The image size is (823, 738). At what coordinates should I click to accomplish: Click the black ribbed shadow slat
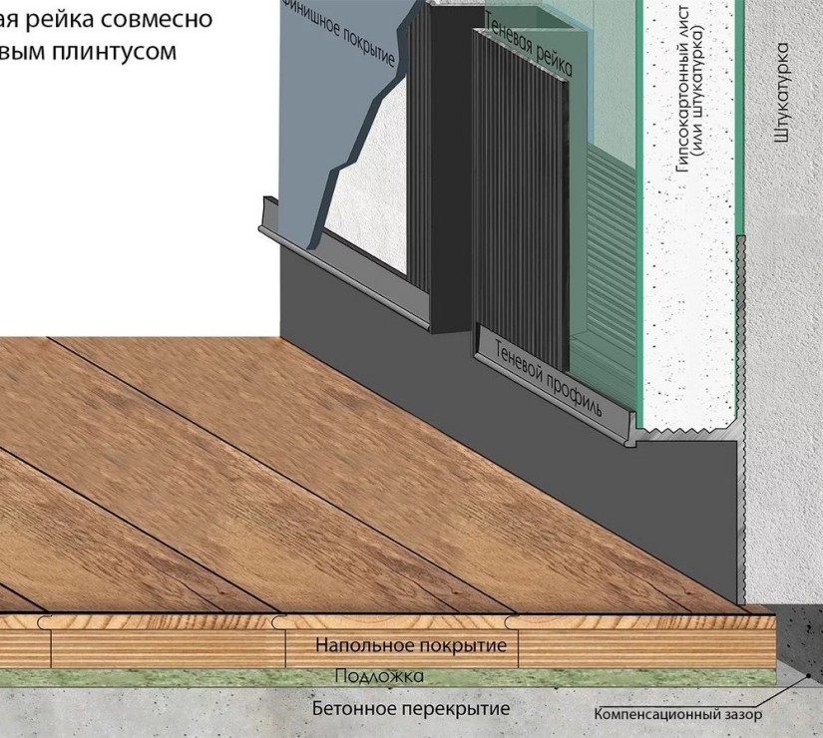(x=519, y=199)
